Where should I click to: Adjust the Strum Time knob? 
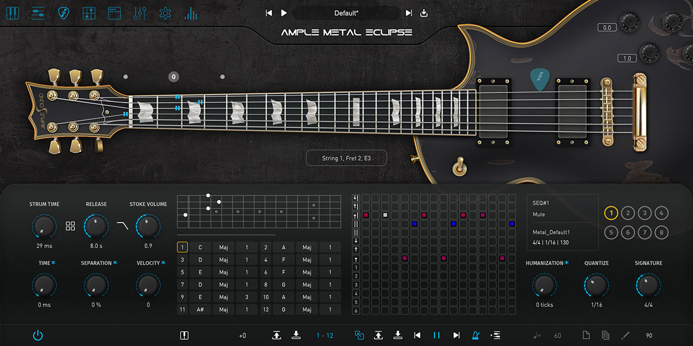(44, 227)
